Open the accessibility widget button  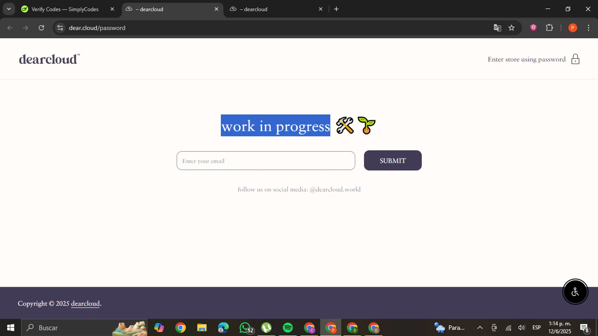point(575,292)
